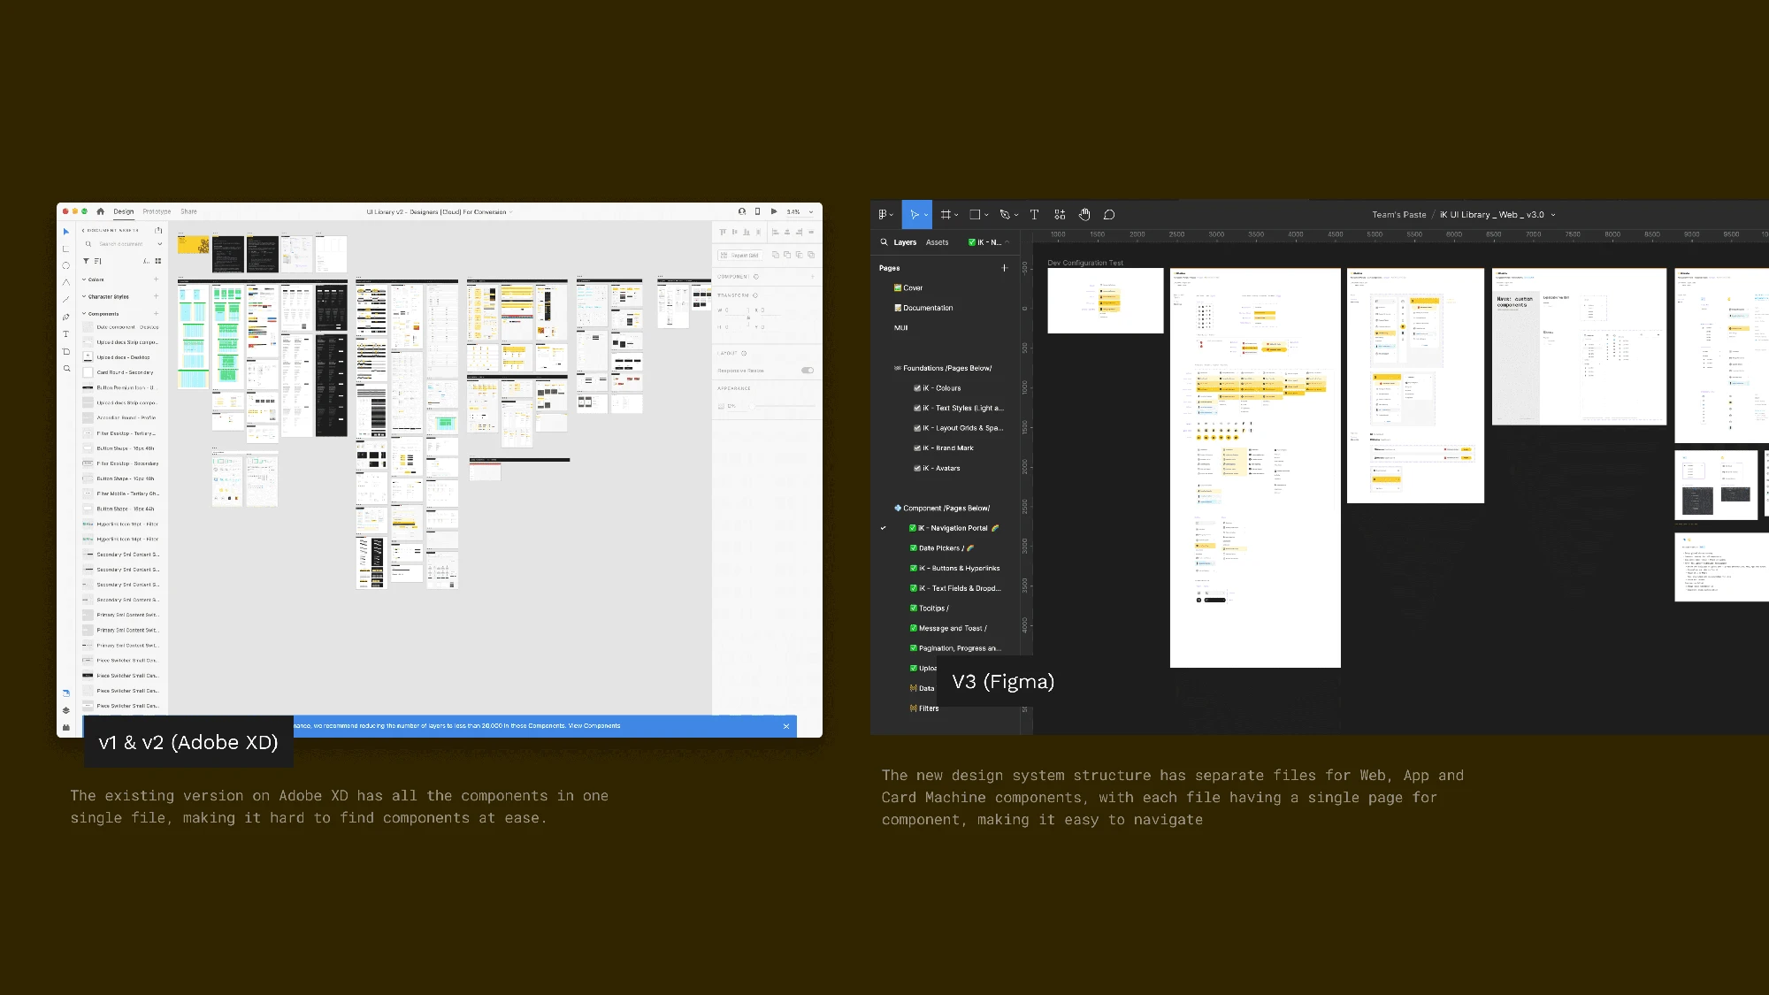Switch to the Assets tab in Figma
The image size is (1769, 995).
tap(937, 242)
